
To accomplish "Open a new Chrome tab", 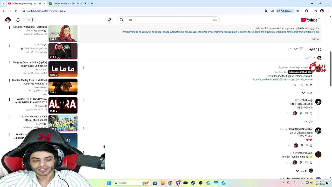I will click(92, 4).
